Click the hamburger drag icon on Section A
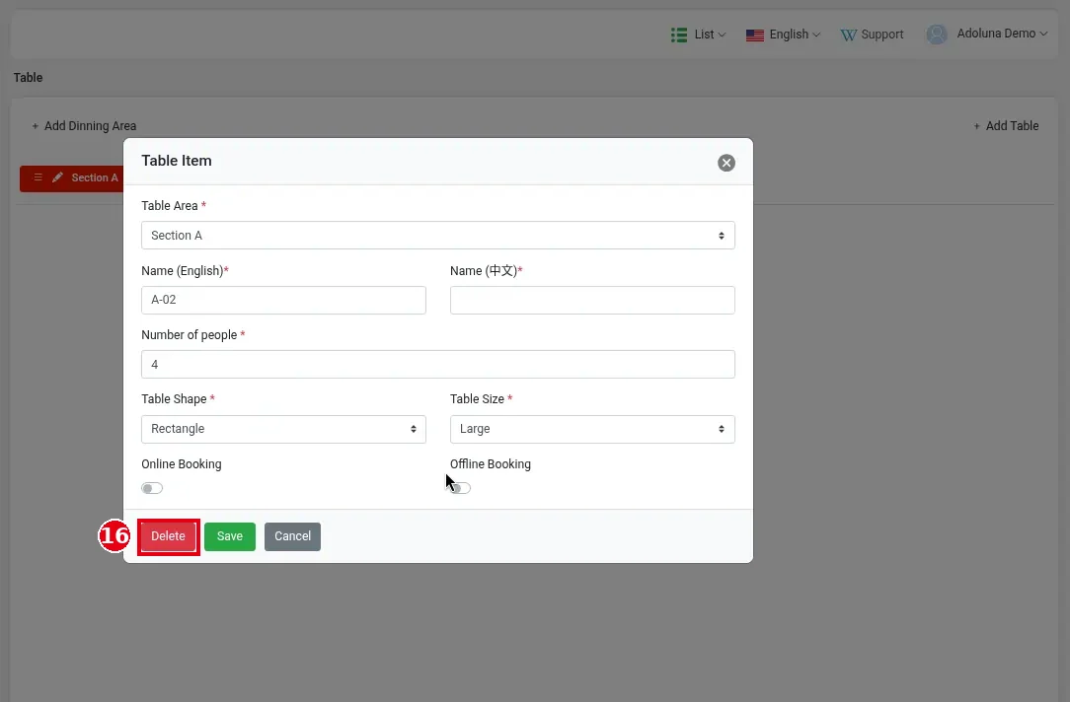The width and height of the screenshot is (1070, 702). [38, 177]
